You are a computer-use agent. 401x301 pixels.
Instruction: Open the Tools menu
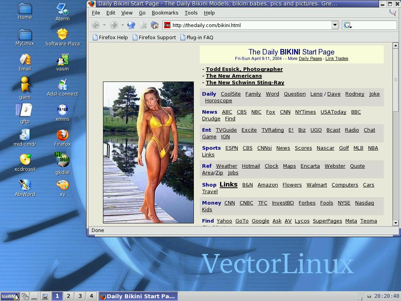(191, 13)
